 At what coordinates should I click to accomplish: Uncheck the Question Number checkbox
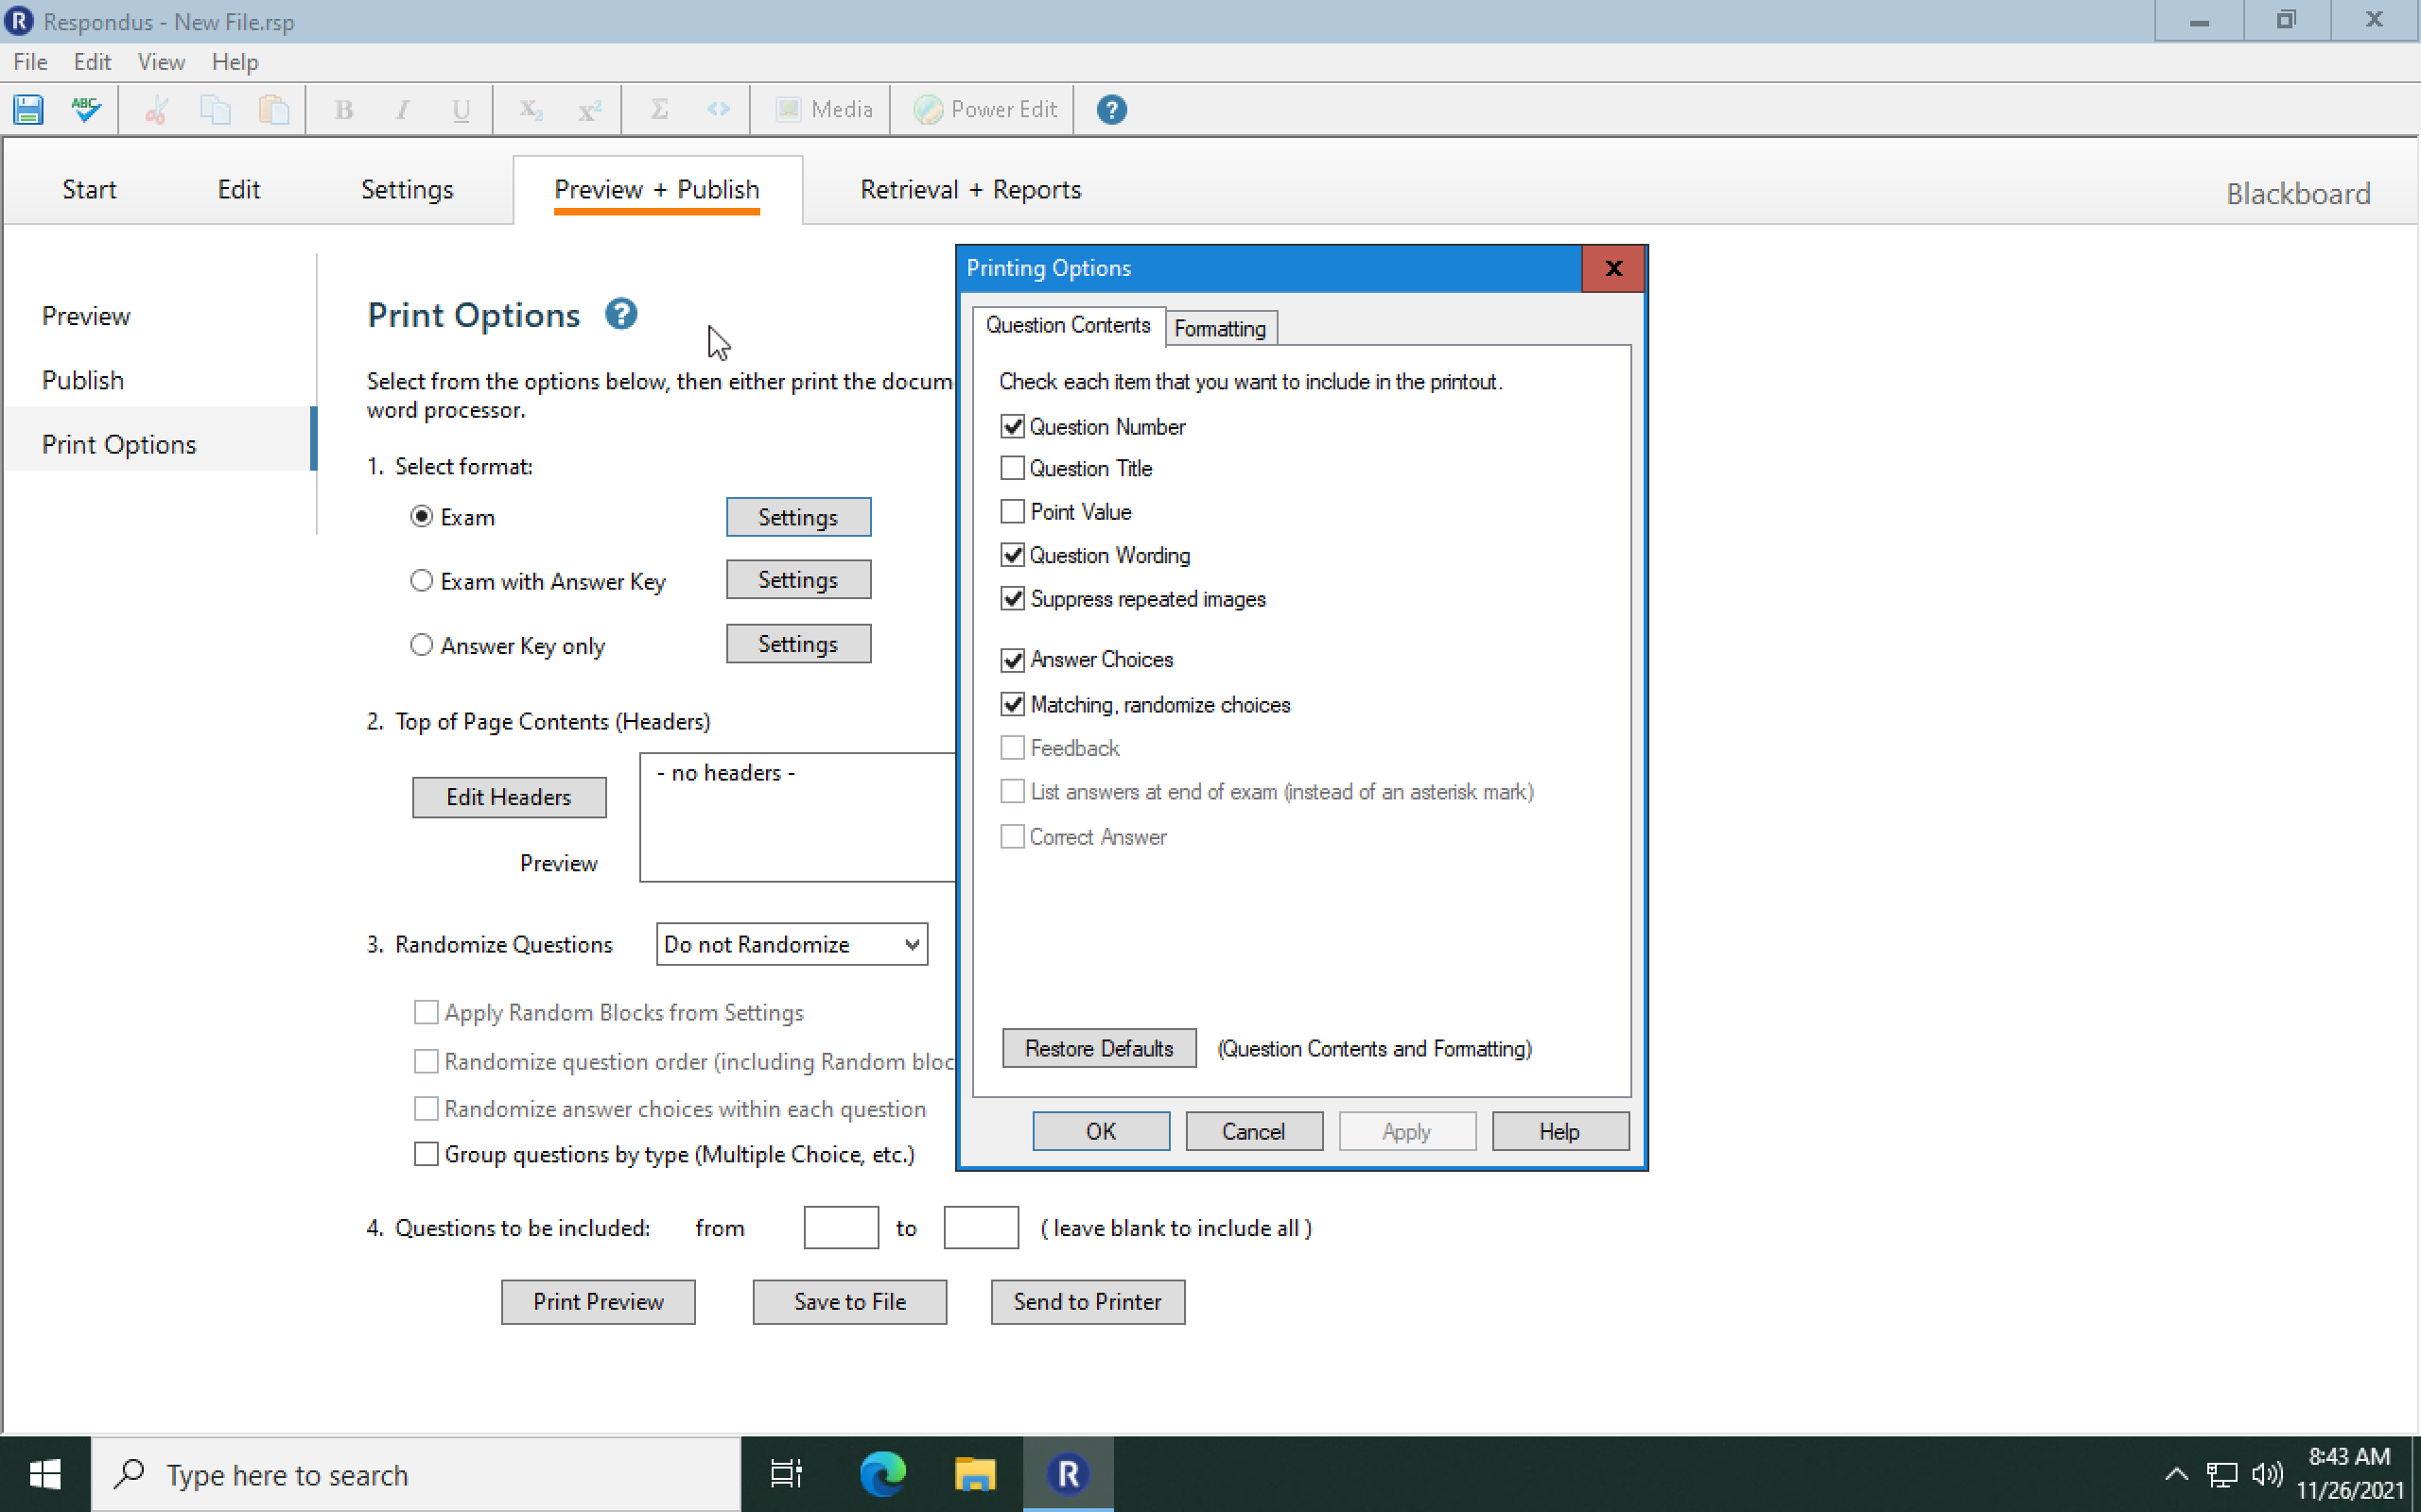pyautogui.click(x=1013, y=426)
